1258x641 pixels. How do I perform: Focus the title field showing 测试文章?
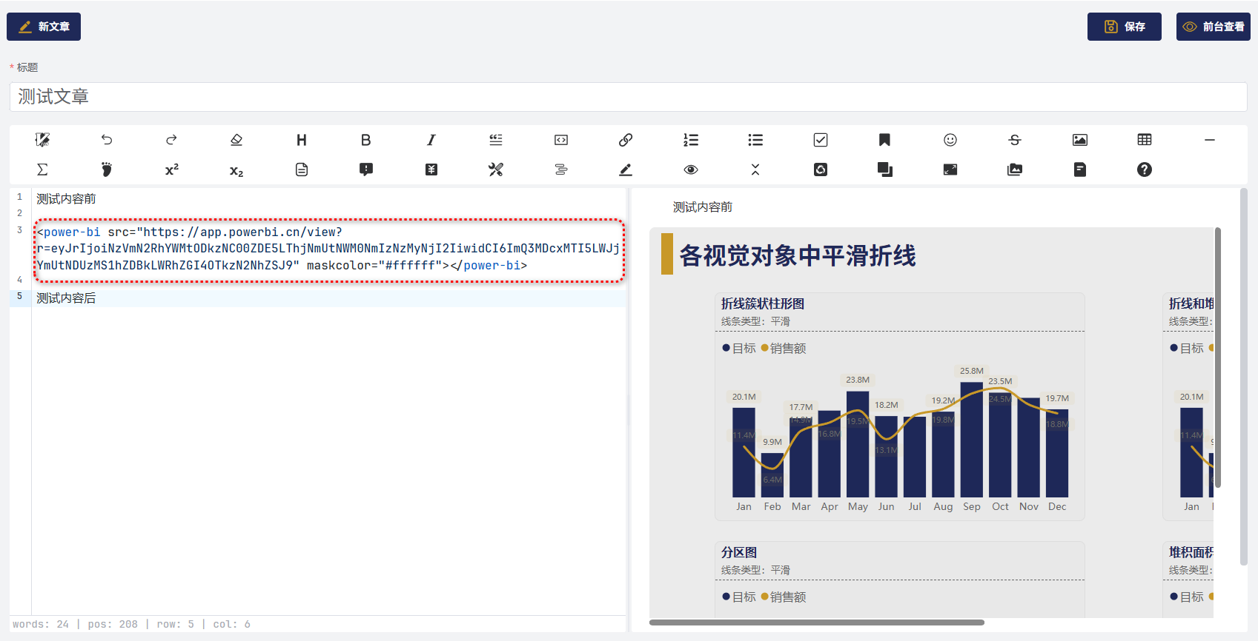pyautogui.click(x=629, y=97)
